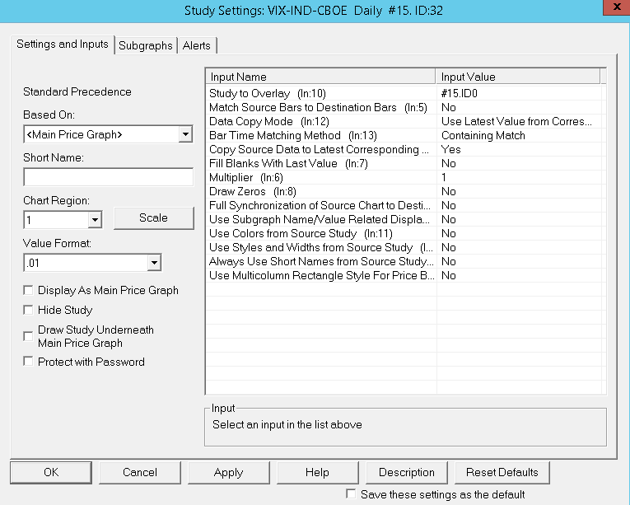Select the Study to Overlay input row
This screenshot has width=630, height=505.
[x=321, y=94]
